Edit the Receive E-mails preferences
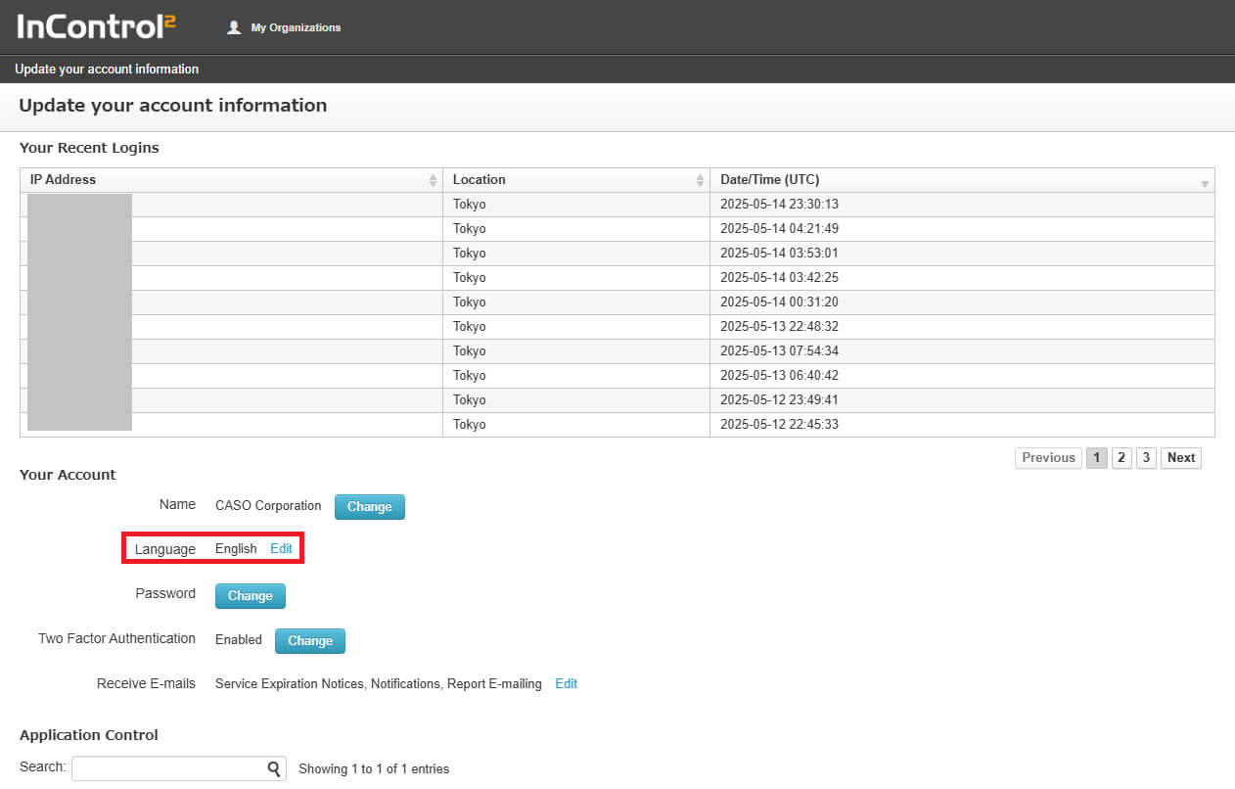Viewport: 1235px width, 789px height. point(566,683)
